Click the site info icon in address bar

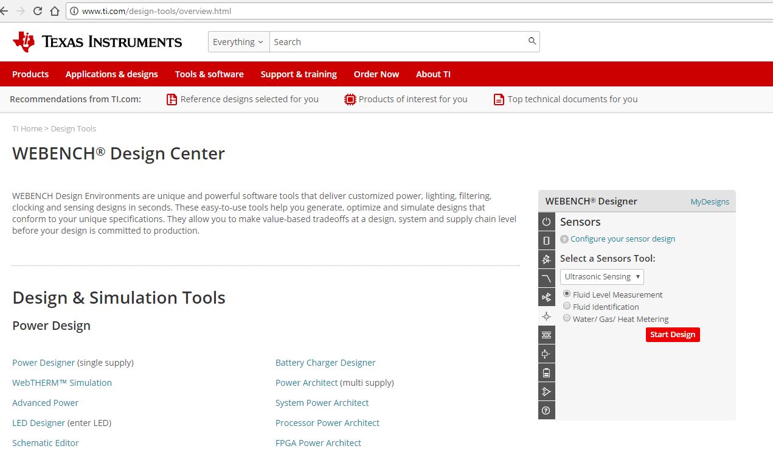(x=75, y=11)
